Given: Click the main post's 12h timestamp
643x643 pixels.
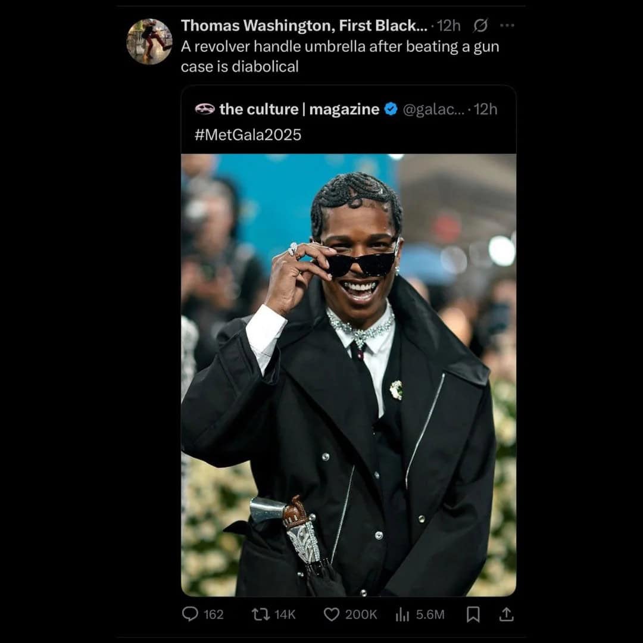Looking at the screenshot, I should [449, 26].
